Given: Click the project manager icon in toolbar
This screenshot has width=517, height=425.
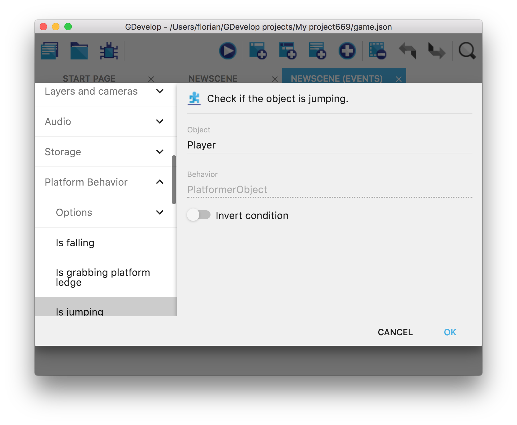Looking at the screenshot, I should tap(50, 51).
